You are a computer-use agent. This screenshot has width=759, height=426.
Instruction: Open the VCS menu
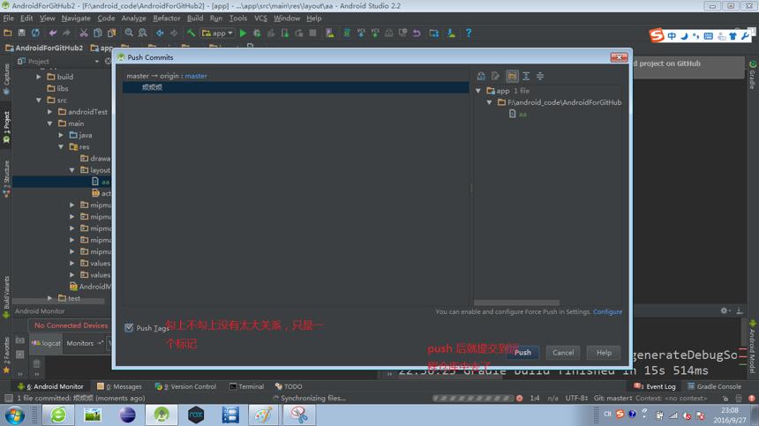click(x=260, y=19)
